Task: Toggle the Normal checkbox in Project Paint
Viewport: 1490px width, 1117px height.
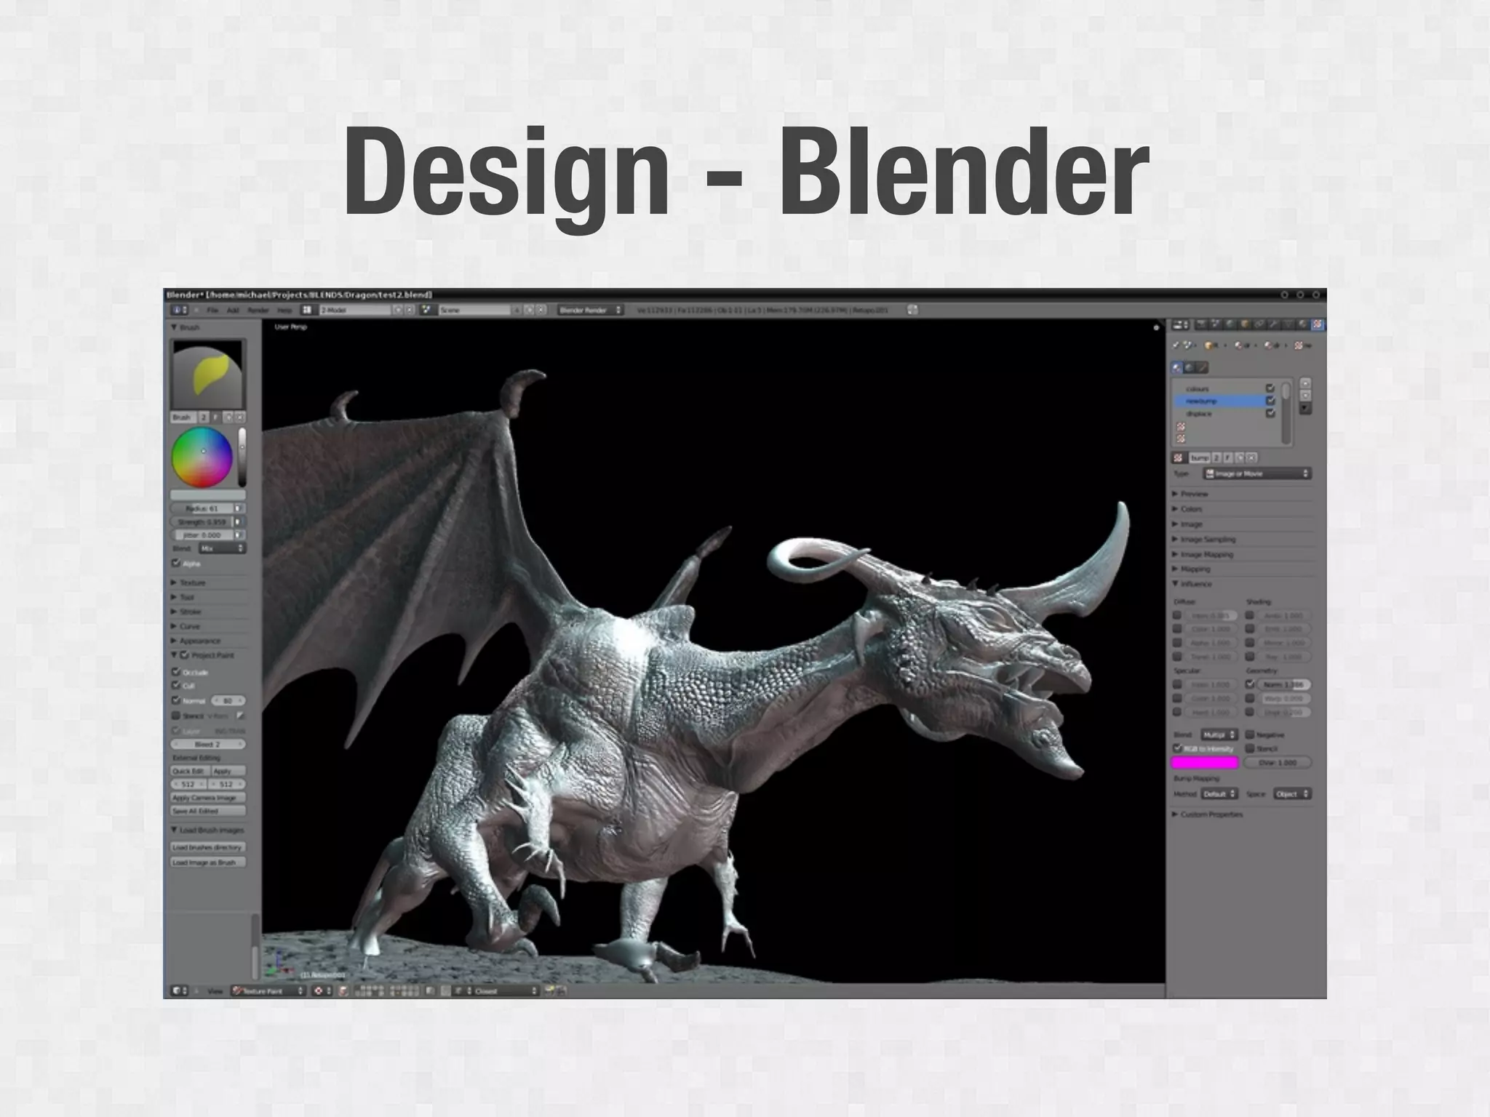Action: (x=176, y=700)
